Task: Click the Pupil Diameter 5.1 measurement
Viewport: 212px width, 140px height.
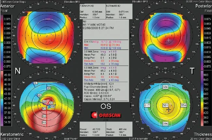Action: (98, 87)
